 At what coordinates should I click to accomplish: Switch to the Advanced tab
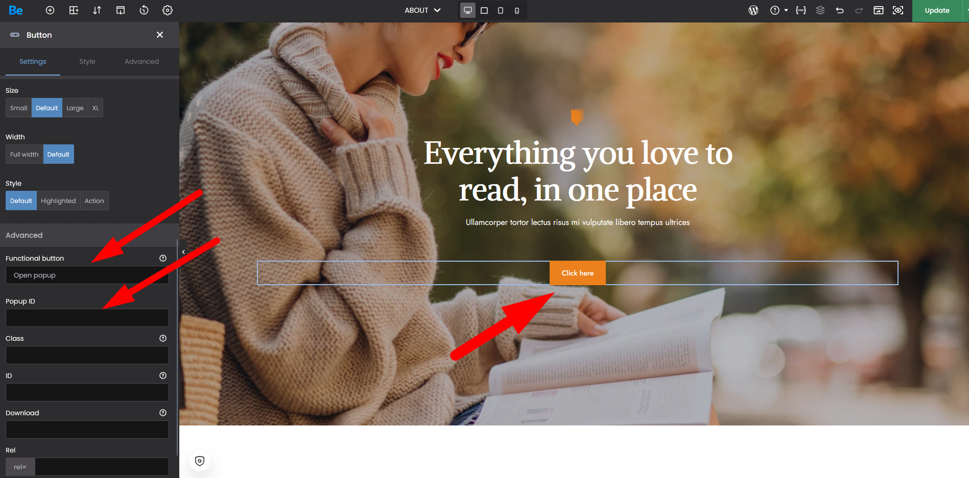coord(142,61)
